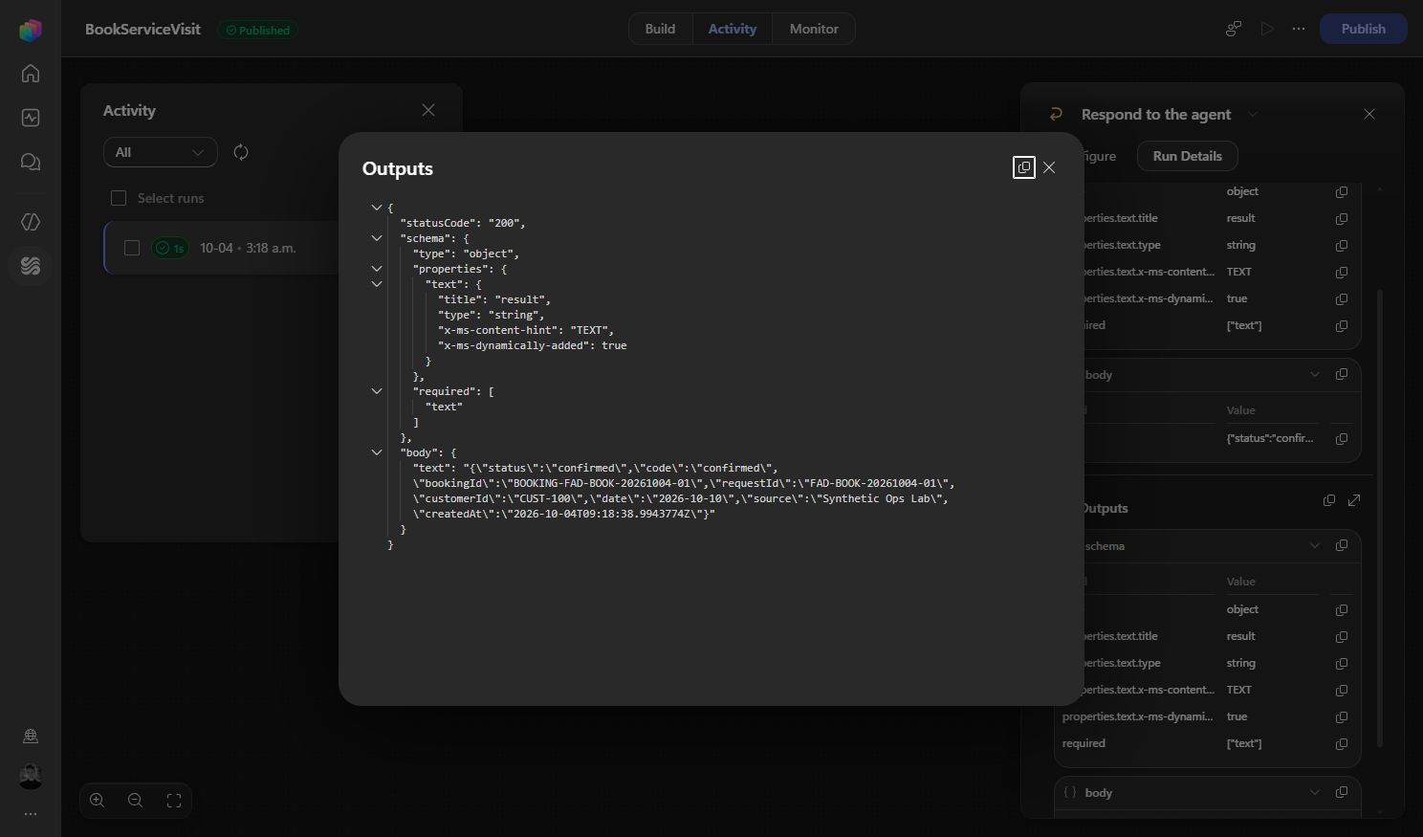Select the Run Details button
Screen dimensions: 1423x837
point(1187,156)
